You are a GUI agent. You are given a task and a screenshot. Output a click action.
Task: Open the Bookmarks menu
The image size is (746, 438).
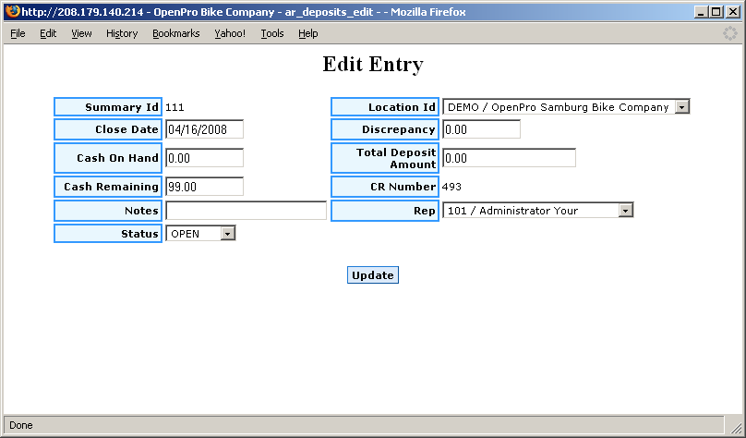(x=175, y=33)
